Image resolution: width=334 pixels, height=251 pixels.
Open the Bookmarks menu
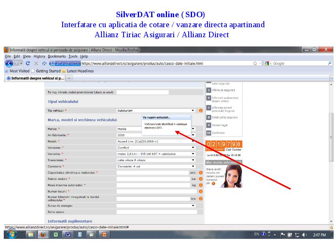pos(57,56)
